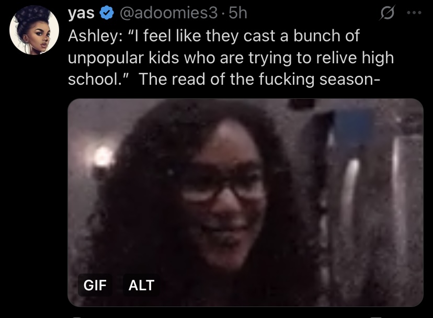Open the Grok explain-post icon
This screenshot has height=318, width=433.
(x=387, y=13)
